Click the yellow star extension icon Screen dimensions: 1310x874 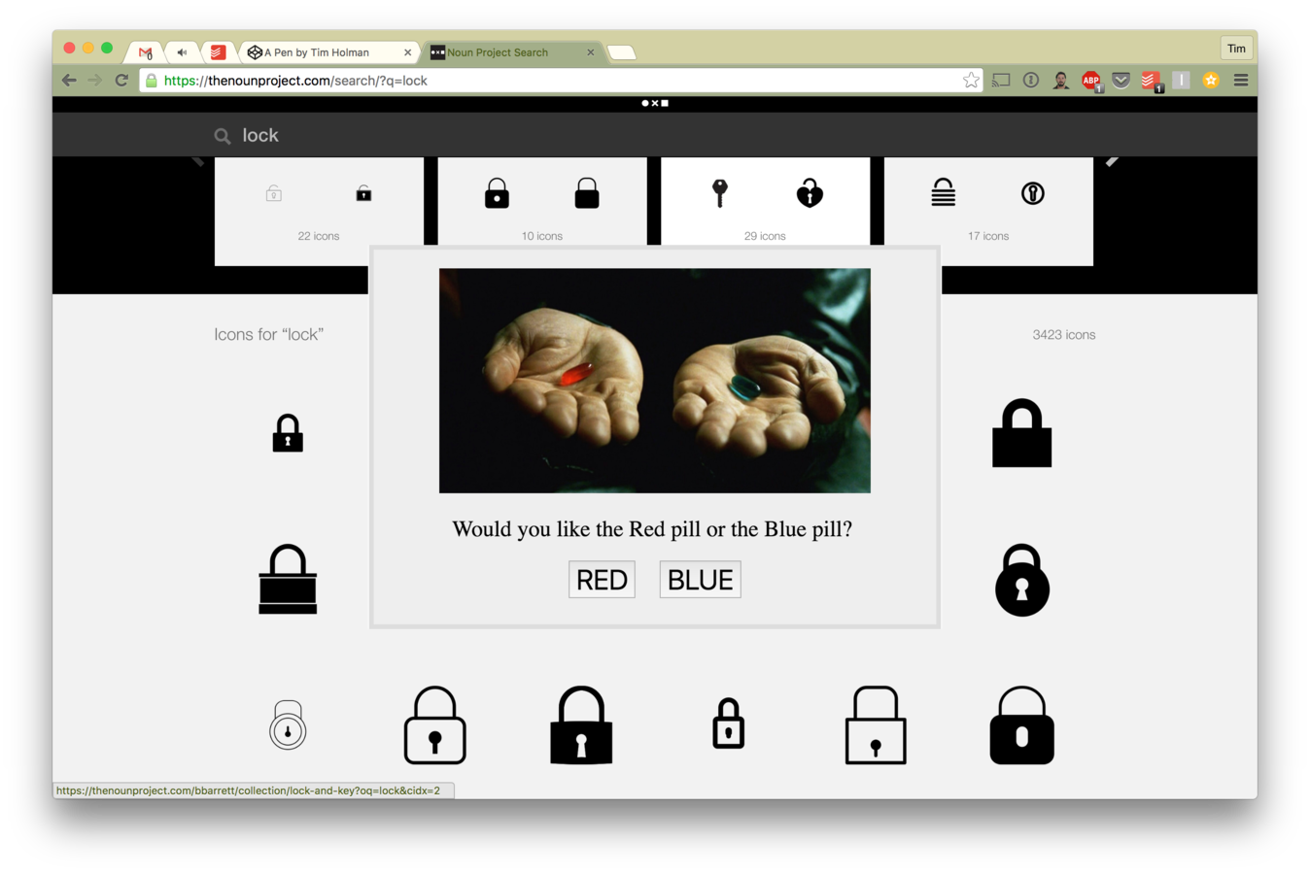(1211, 81)
